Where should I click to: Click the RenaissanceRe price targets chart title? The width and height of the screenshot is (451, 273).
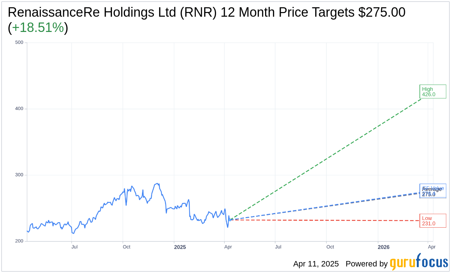[207, 20]
